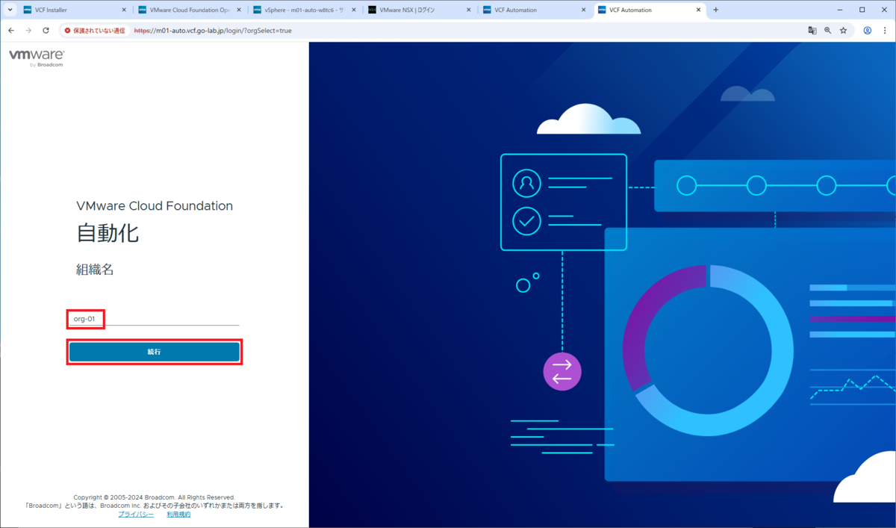Close the active VCF Automation tab
The height and width of the screenshot is (528, 896).
point(698,10)
